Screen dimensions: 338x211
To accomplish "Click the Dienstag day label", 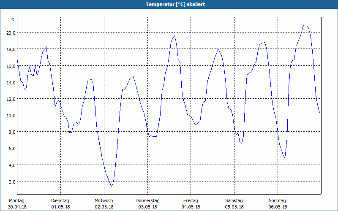I will pyautogui.click(x=60, y=201).
